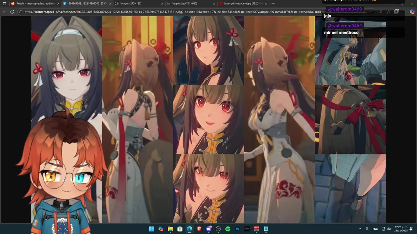Image resolution: width=417 pixels, height=234 pixels.
Task: Open Discord from the taskbar
Action: tap(209, 229)
